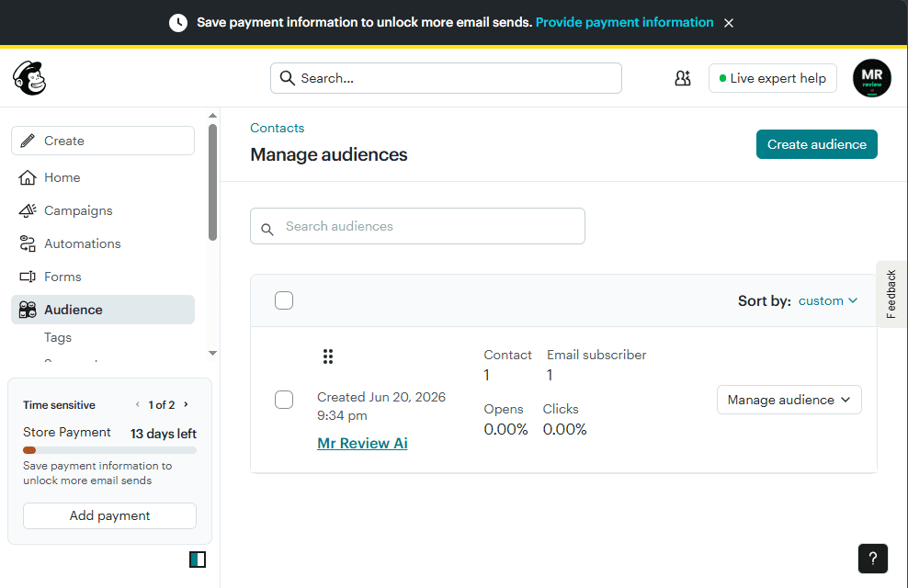Viewport: 908px width, 588px height.
Task: Click the Search audiences field
Action: [x=417, y=226]
